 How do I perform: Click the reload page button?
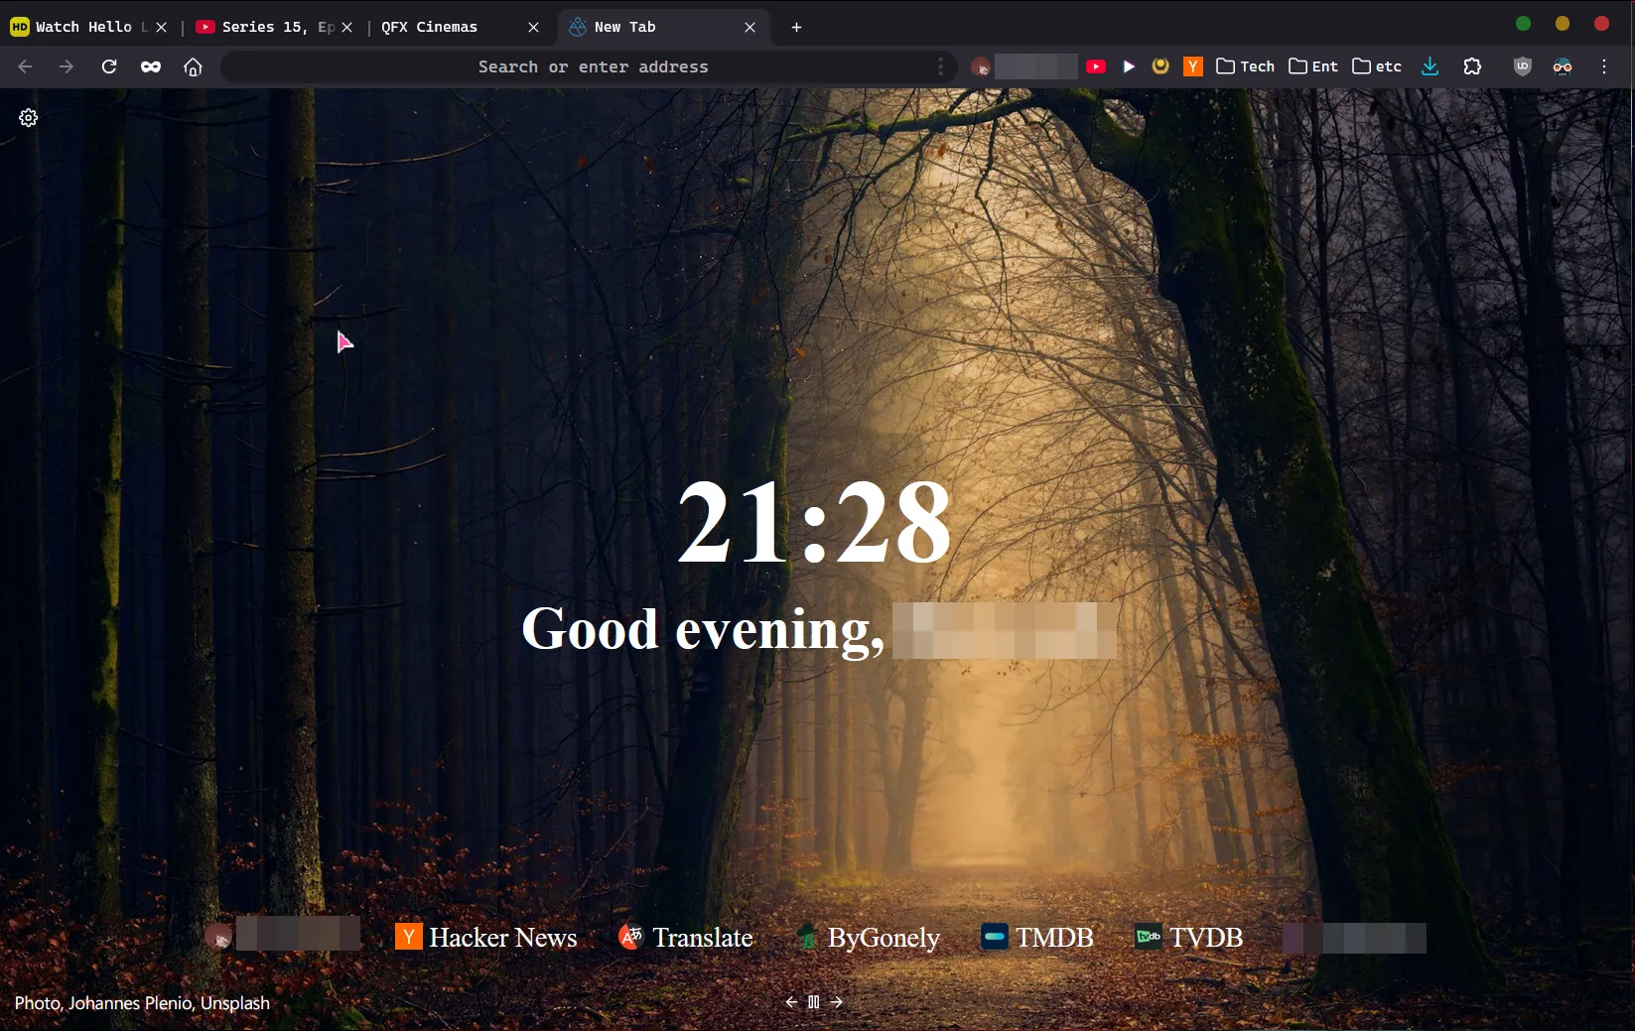[109, 66]
